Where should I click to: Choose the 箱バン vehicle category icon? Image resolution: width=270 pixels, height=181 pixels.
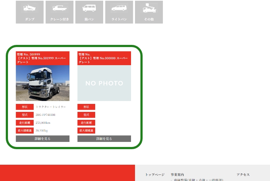coord(89,12)
